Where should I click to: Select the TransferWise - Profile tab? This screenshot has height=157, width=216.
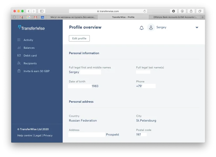coord(123,17)
